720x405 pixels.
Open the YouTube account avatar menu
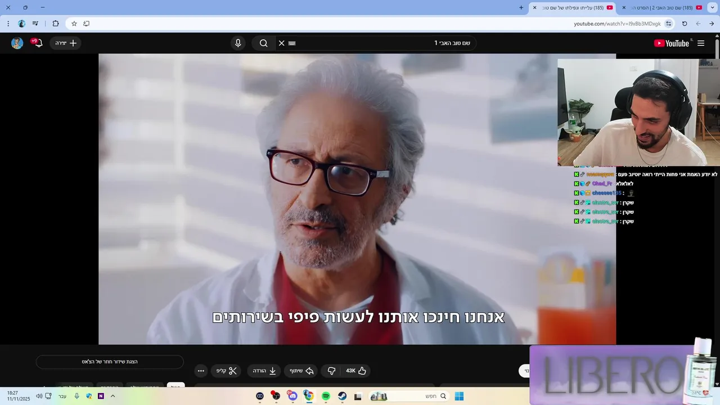coord(17,43)
